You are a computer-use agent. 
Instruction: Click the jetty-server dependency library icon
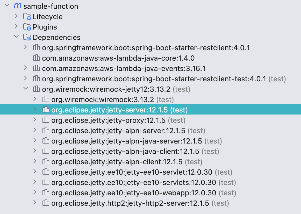point(46,110)
